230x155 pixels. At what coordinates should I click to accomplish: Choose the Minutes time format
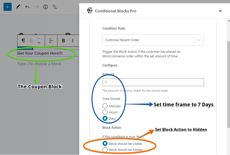pyautogui.click(x=105, y=106)
